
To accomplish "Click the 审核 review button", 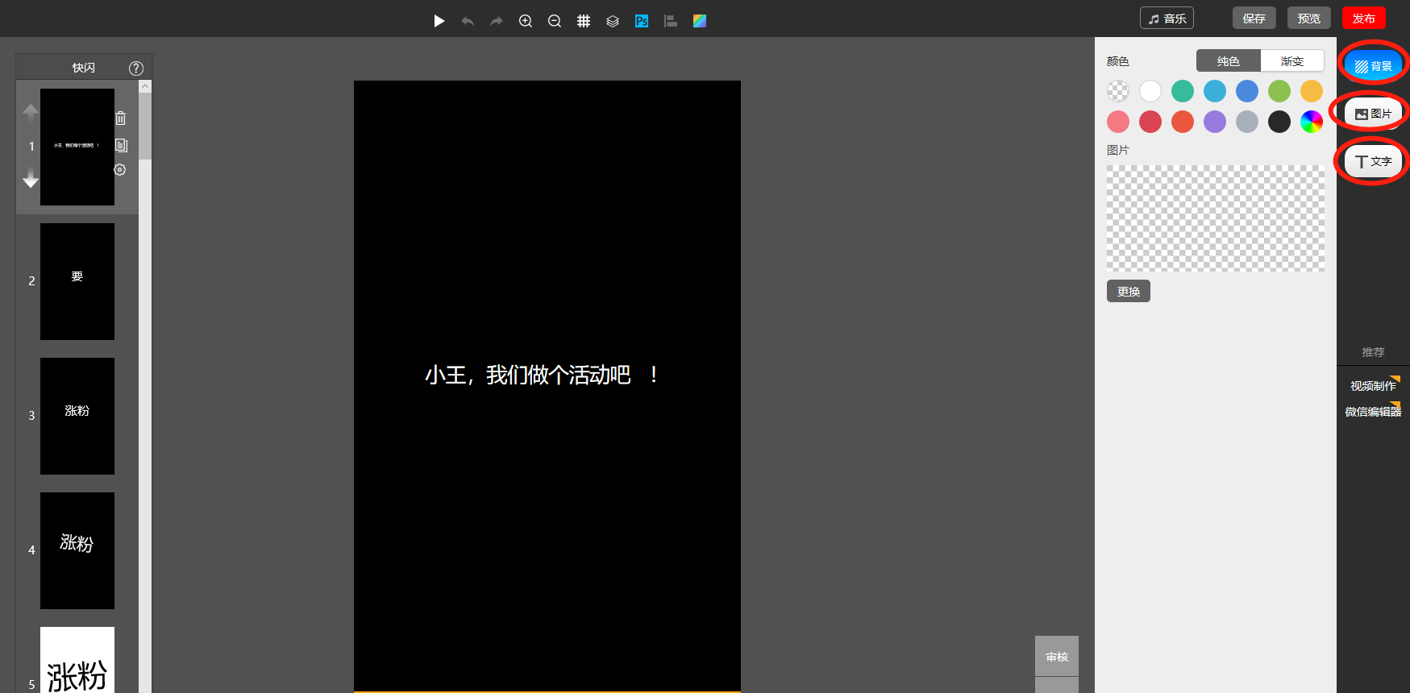I will click(x=1057, y=657).
